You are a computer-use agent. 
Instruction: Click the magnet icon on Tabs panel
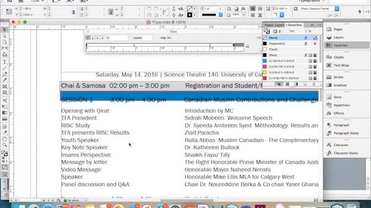[x=248, y=47]
